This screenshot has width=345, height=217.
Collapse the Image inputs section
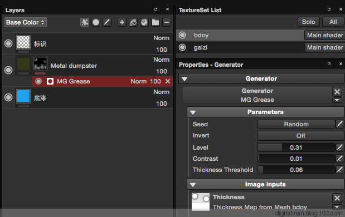193,185
